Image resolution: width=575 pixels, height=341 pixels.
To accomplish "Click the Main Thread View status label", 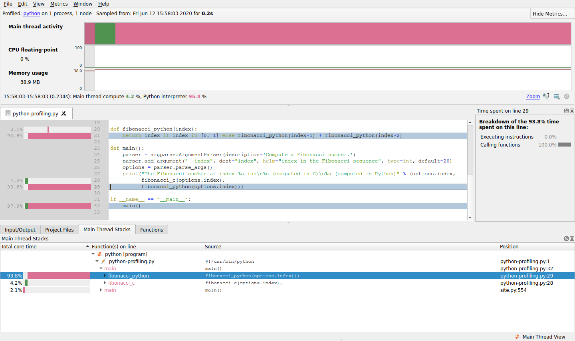I will (x=544, y=337).
